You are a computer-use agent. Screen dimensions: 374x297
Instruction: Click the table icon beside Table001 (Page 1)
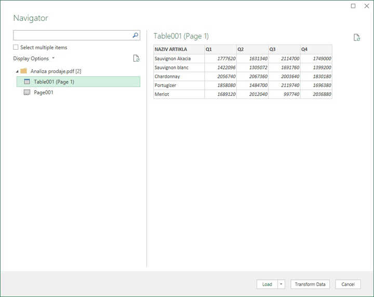(27, 81)
